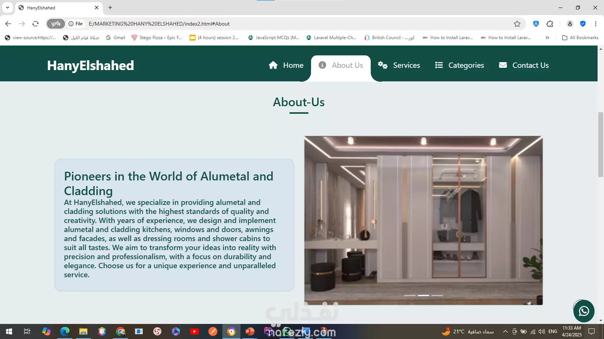
Task: Reload the current page
Action: click(35, 24)
